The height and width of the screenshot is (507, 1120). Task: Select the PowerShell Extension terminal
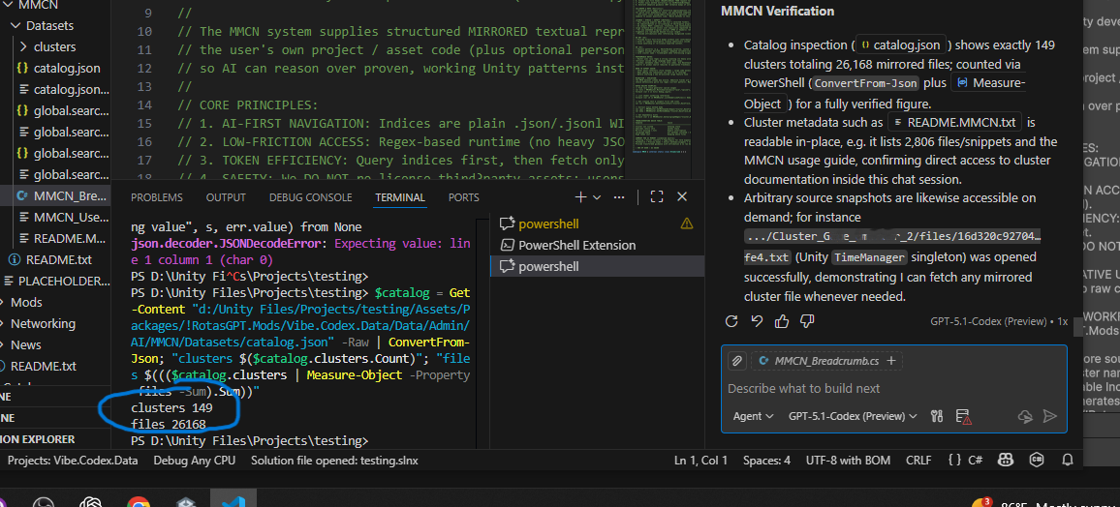click(x=577, y=245)
